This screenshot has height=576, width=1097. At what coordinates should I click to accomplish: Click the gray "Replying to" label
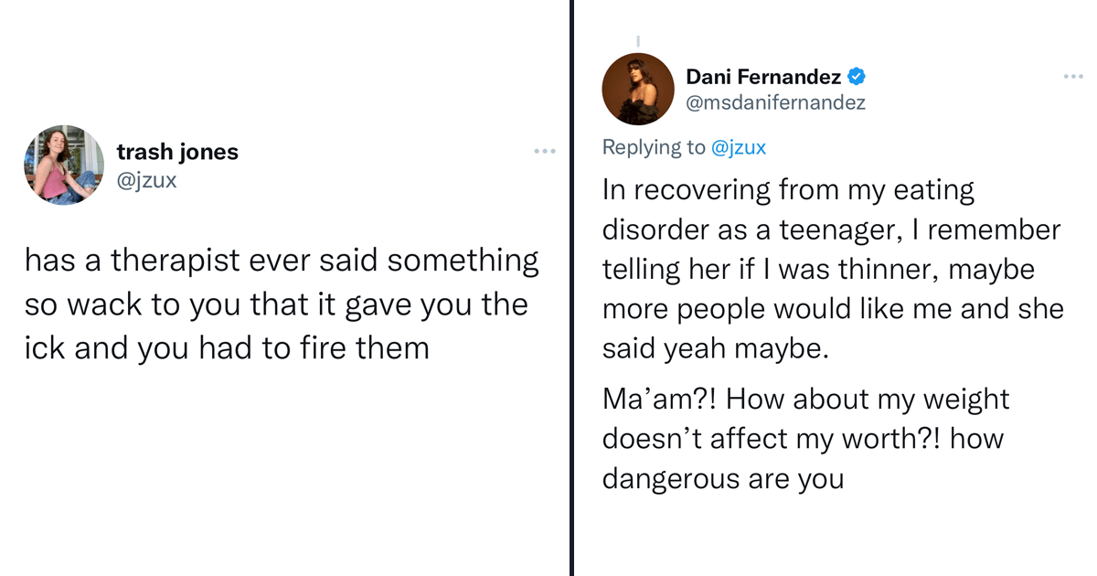point(655,147)
